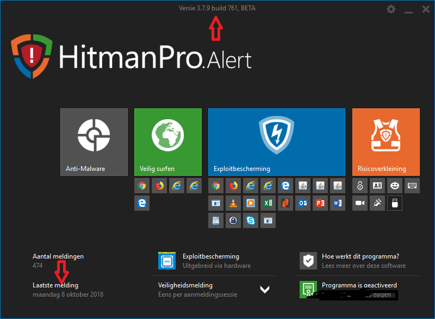Select the Word protection icon
Image resolution: width=435 pixels, height=319 pixels.
point(338,203)
